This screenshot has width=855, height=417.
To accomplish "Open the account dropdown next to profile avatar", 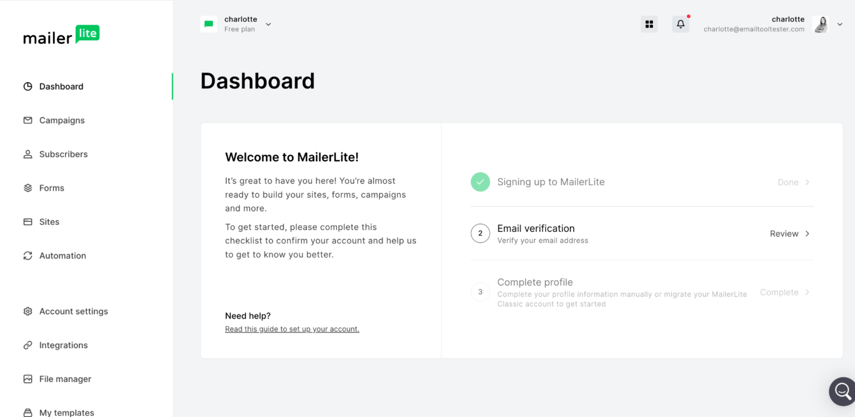I will click(x=840, y=24).
